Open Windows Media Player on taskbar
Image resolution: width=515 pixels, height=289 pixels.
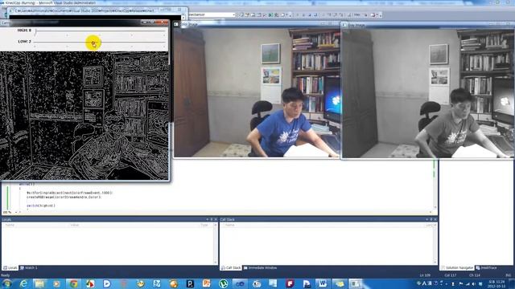click(x=57, y=283)
